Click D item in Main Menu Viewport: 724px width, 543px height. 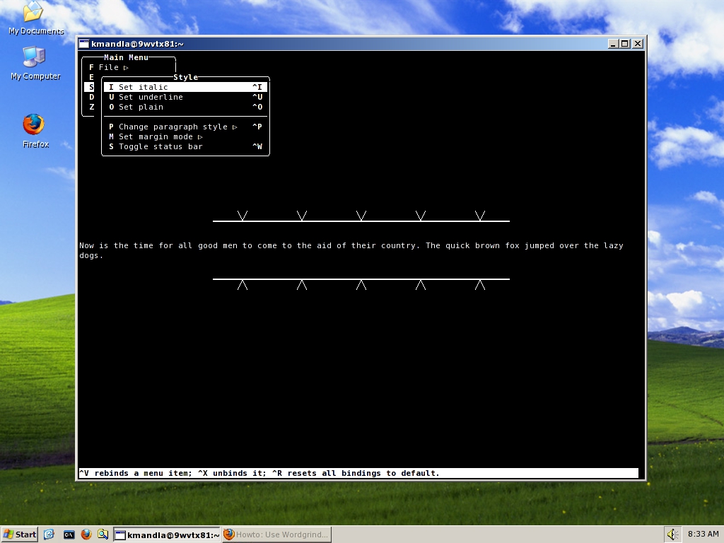click(x=91, y=97)
